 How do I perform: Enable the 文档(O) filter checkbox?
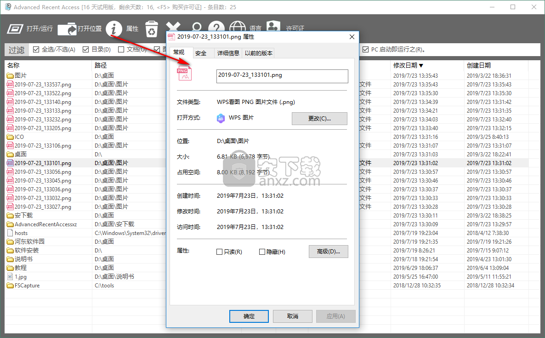coord(121,49)
